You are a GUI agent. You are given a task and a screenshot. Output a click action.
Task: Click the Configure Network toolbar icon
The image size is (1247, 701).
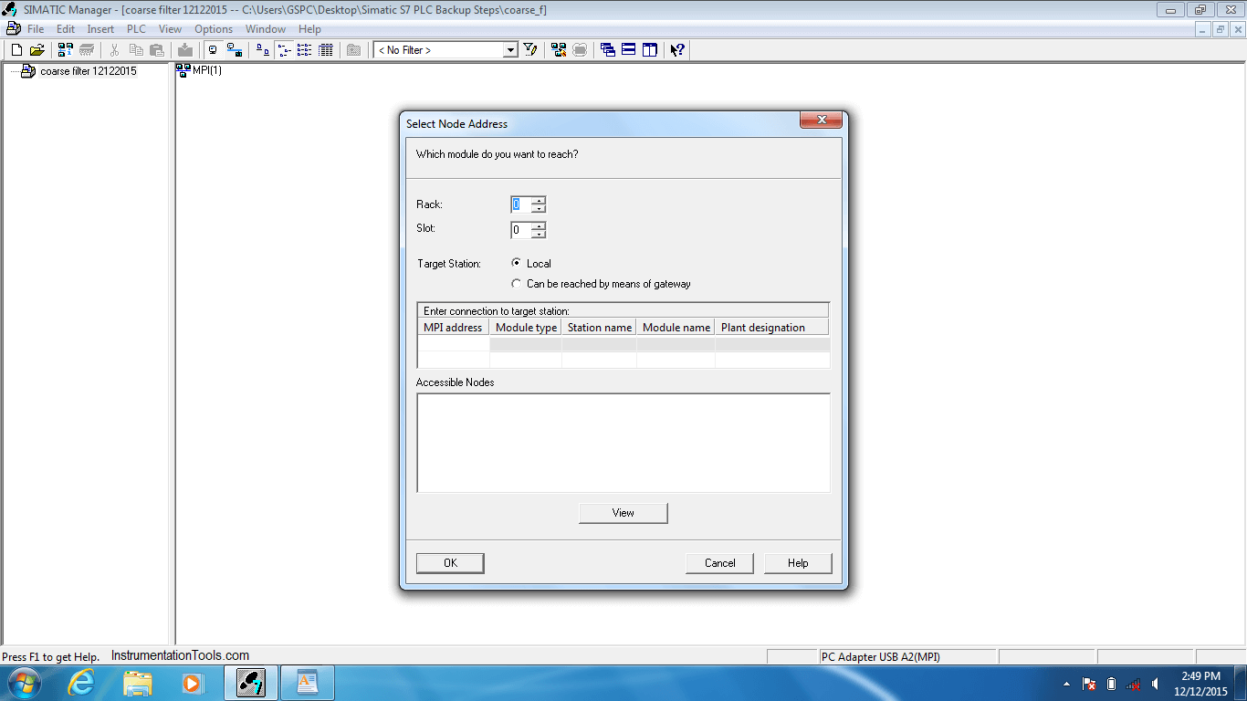[559, 50]
